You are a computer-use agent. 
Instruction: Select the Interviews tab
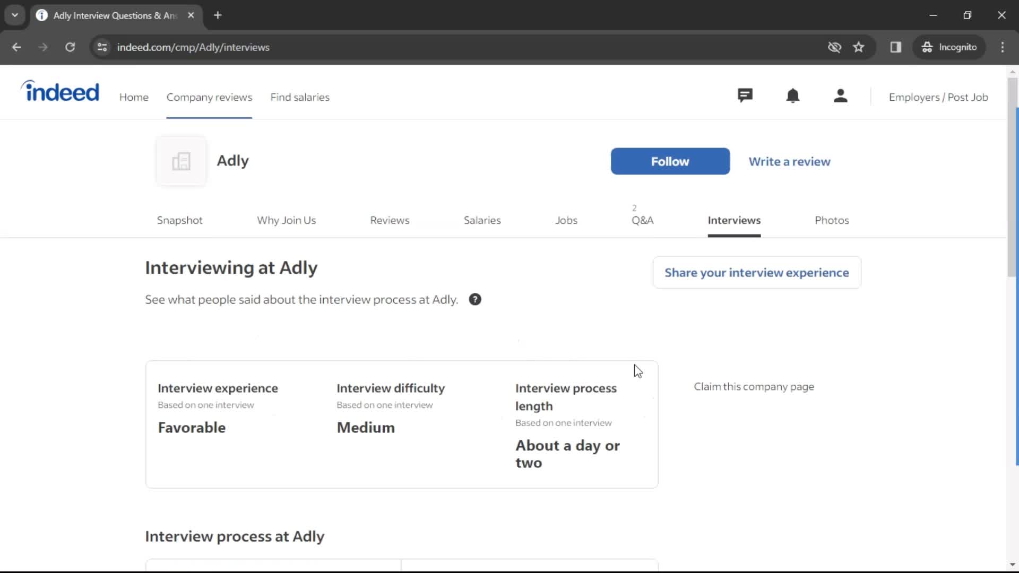734,220
